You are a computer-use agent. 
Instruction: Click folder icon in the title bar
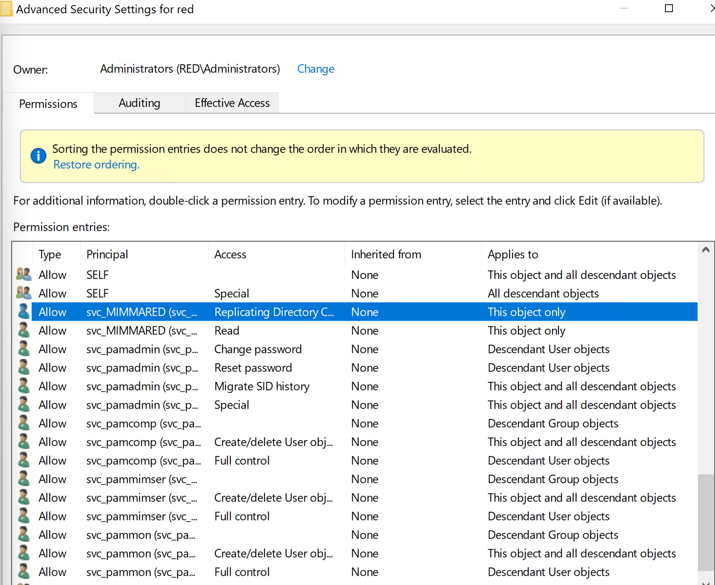tap(7, 9)
